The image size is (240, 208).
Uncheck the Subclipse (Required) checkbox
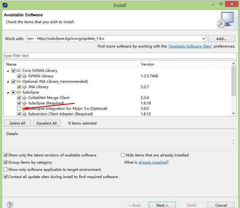[19, 103]
